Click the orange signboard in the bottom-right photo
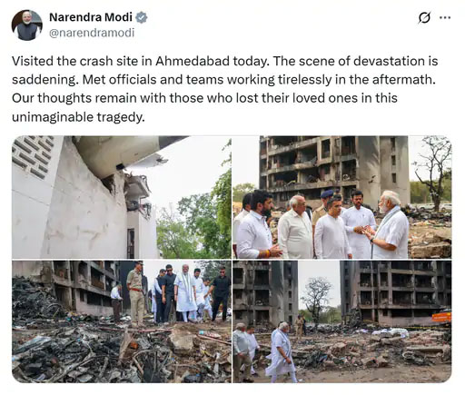The image size is (465, 395). click(441, 317)
